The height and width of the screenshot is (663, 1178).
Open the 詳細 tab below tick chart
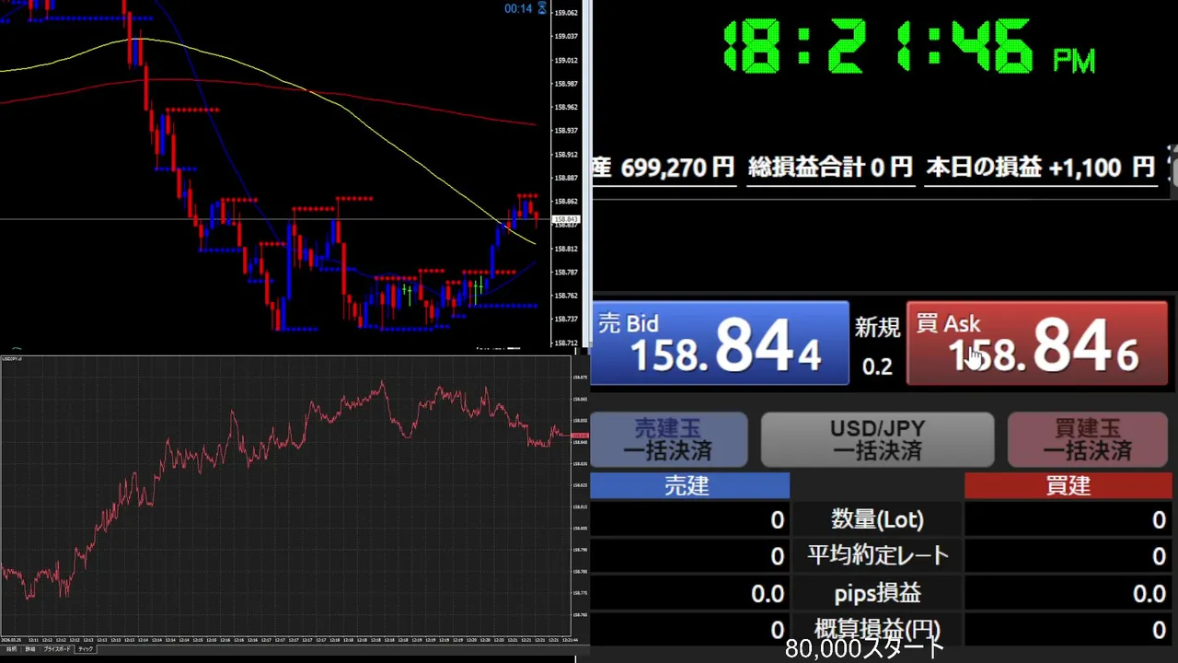coord(30,649)
